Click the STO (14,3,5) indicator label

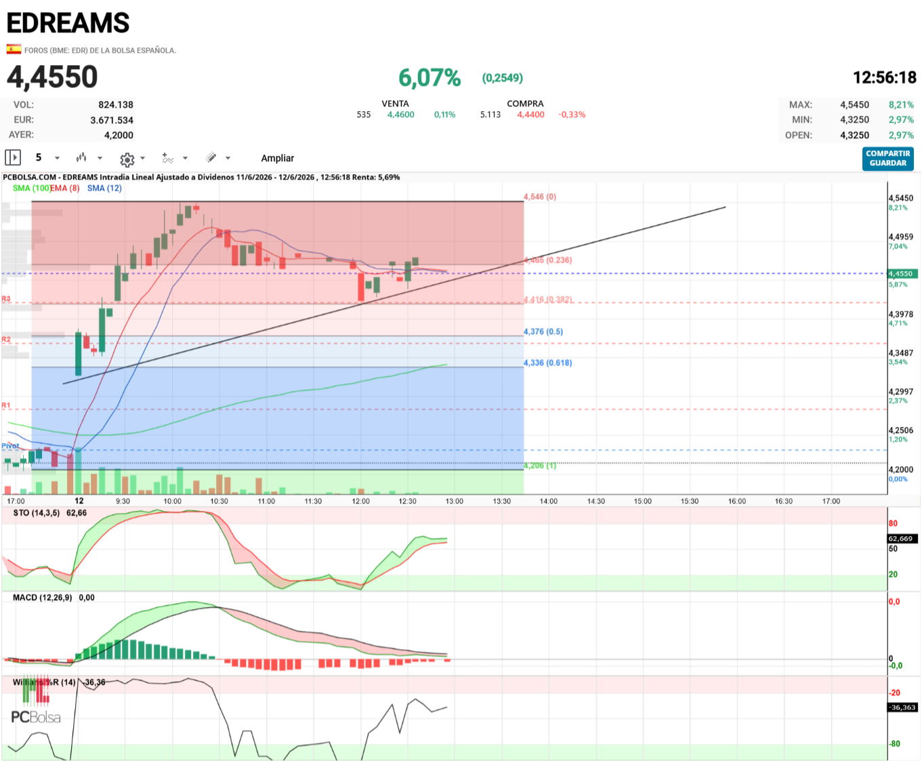(37, 513)
